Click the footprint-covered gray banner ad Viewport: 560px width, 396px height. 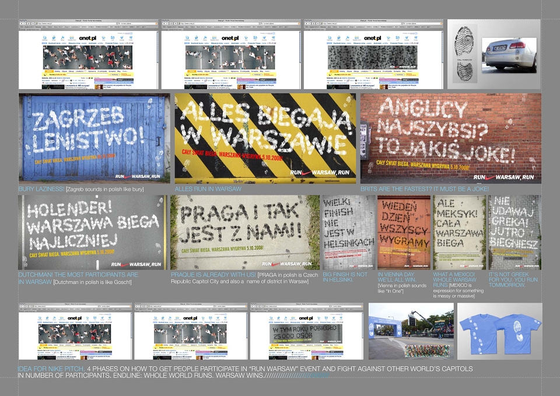click(372, 57)
